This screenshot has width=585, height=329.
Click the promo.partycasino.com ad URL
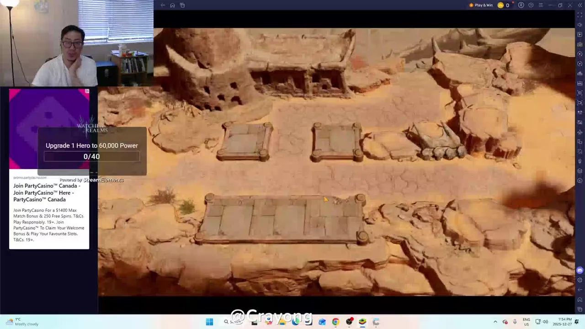click(30, 178)
